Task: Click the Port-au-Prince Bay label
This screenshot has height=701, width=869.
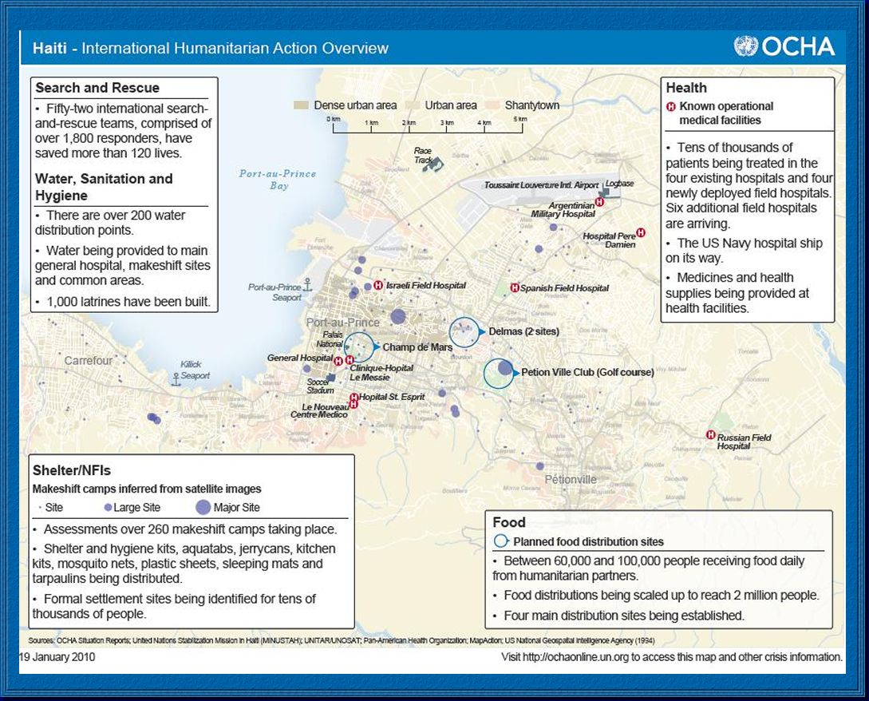Action: tap(278, 179)
